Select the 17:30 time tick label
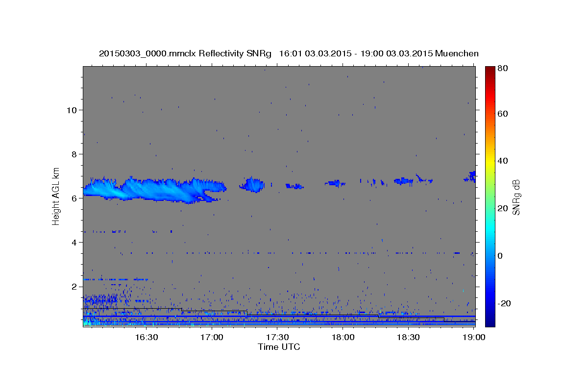This screenshot has width=588, height=392. click(x=277, y=337)
